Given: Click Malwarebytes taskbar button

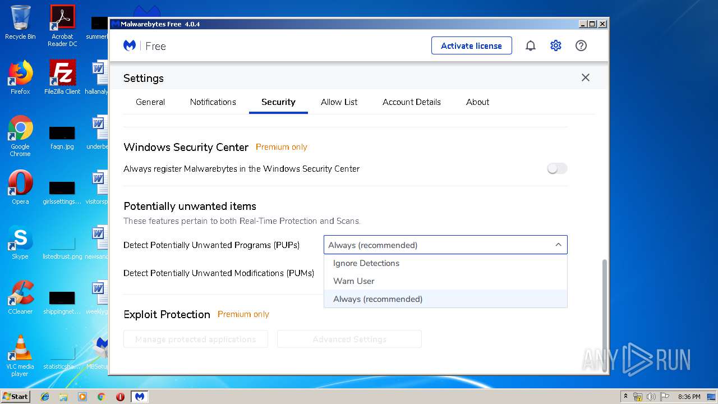Looking at the screenshot, I should click(140, 397).
